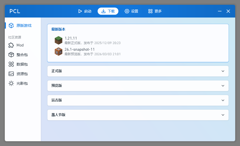
Task: Click the hexagon nut icon beside 设置
Action: (127, 11)
